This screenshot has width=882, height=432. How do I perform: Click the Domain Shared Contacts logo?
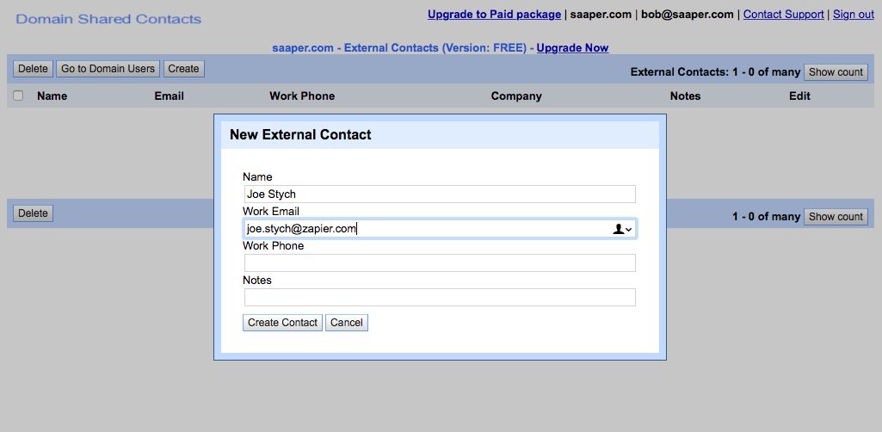108,19
